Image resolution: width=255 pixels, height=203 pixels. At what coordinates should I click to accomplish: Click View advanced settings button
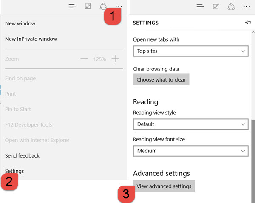coord(164,186)
